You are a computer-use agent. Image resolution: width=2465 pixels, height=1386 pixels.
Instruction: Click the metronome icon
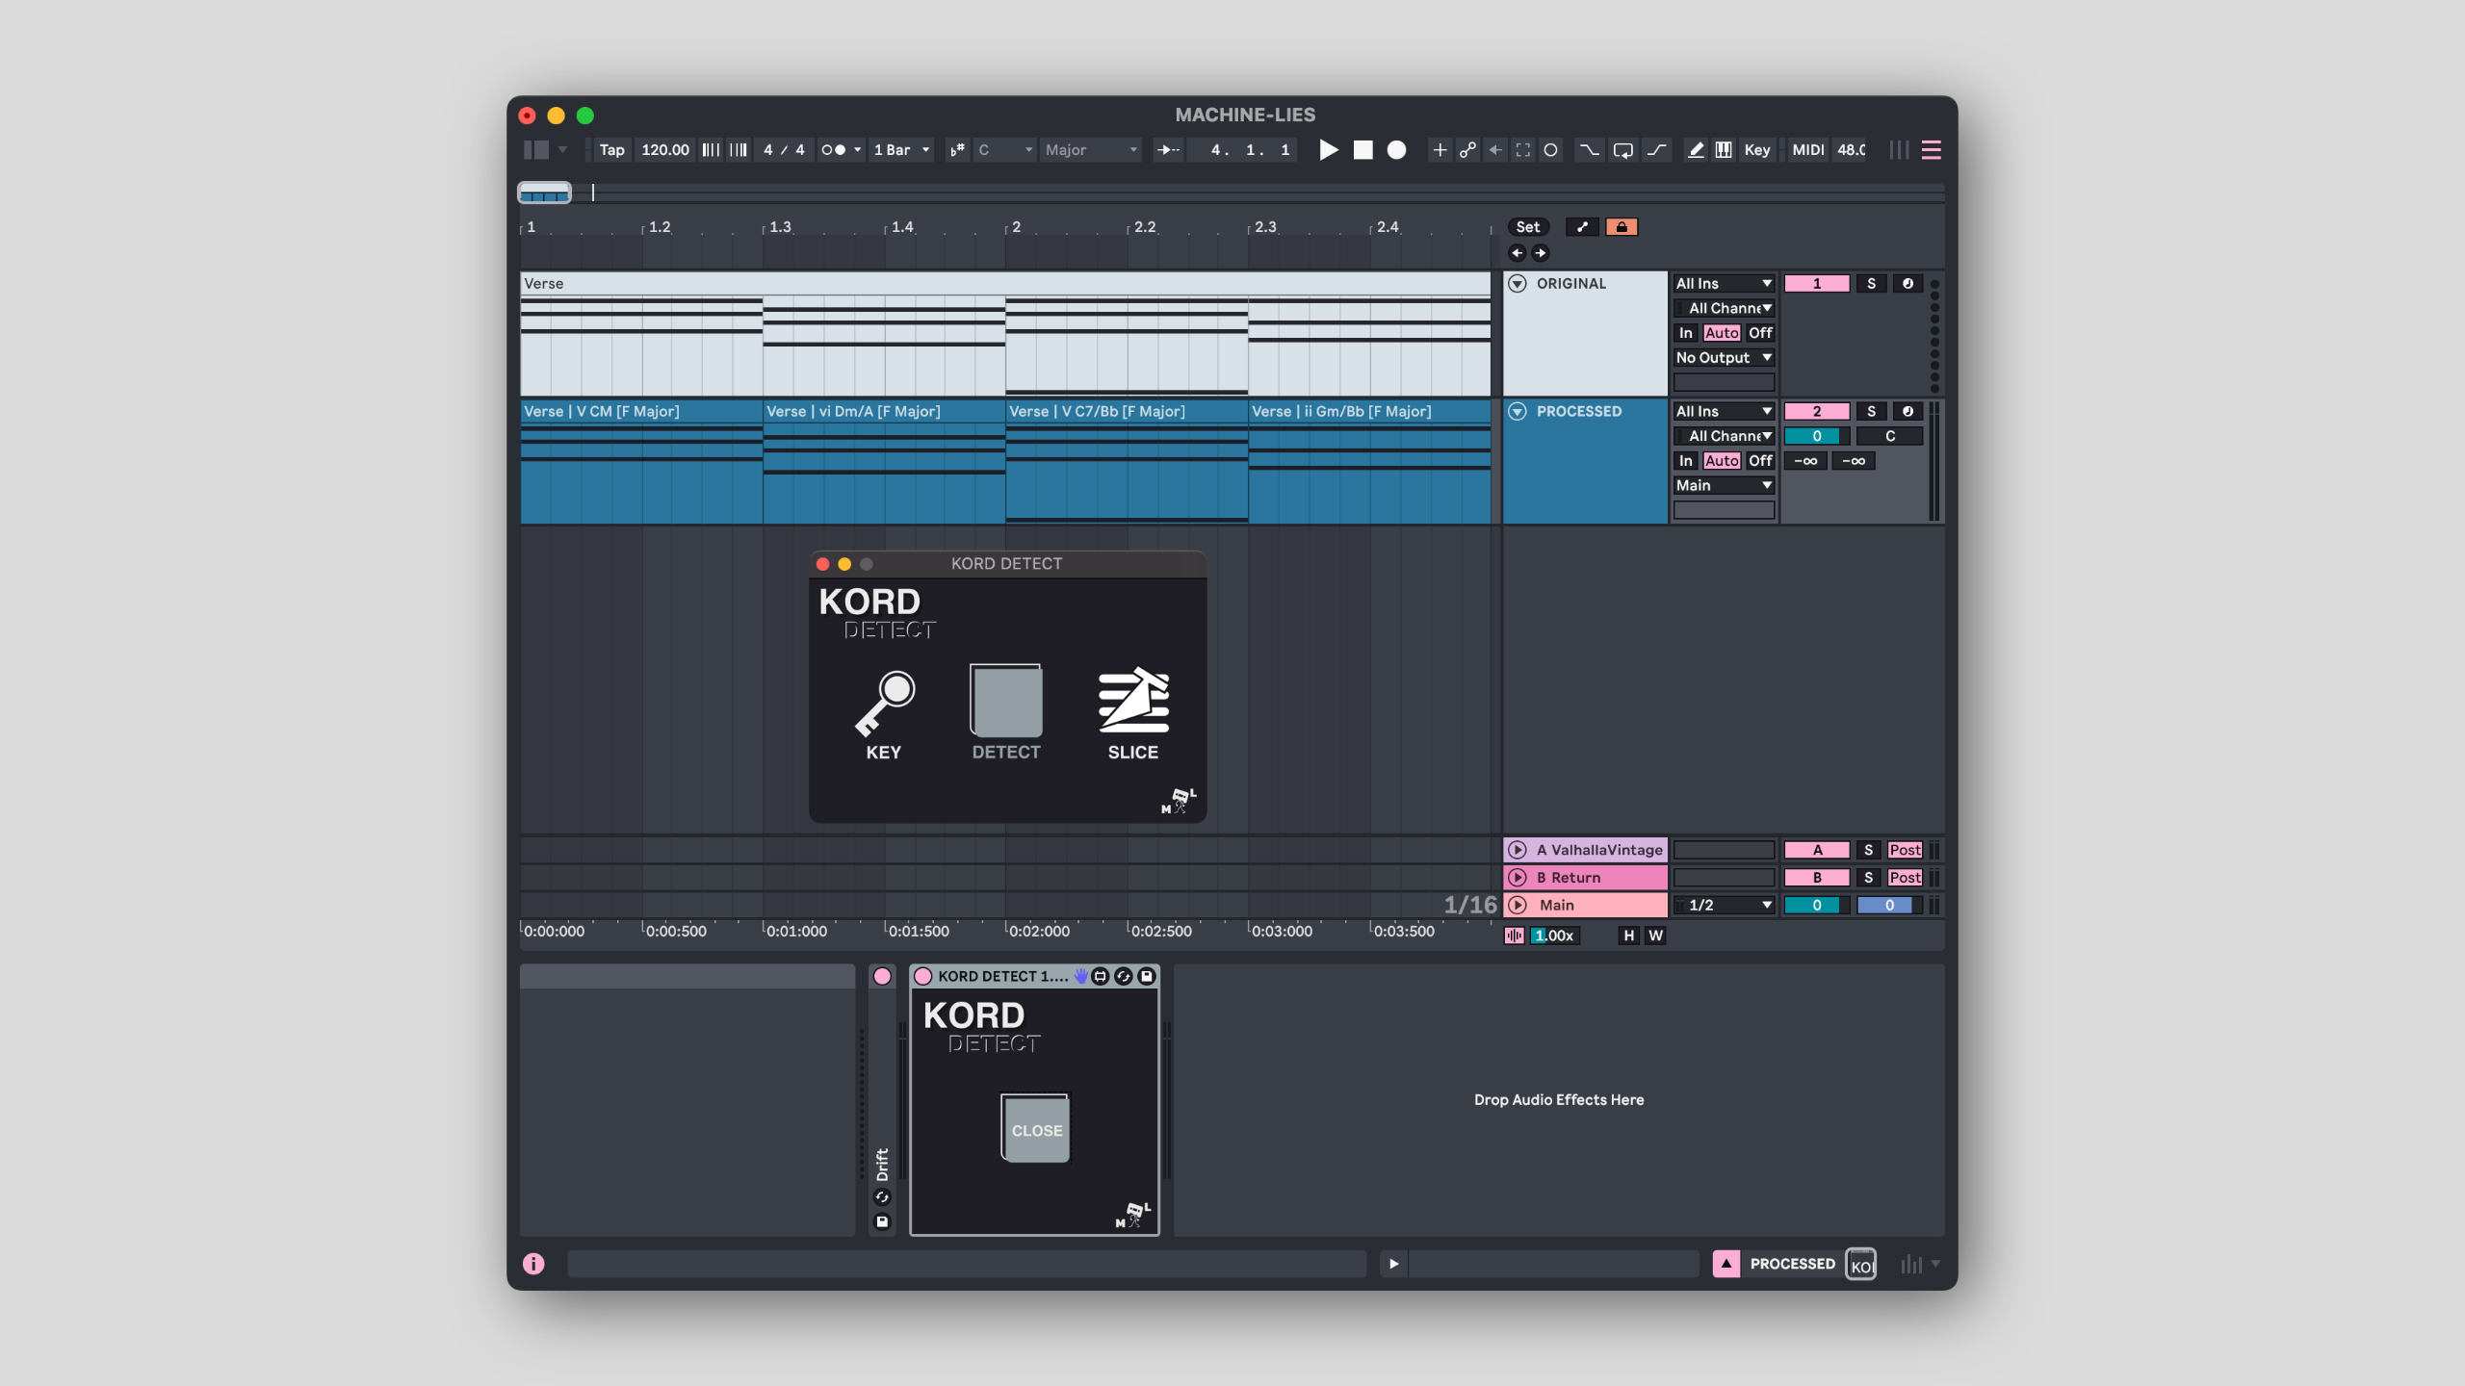[833, 150]
